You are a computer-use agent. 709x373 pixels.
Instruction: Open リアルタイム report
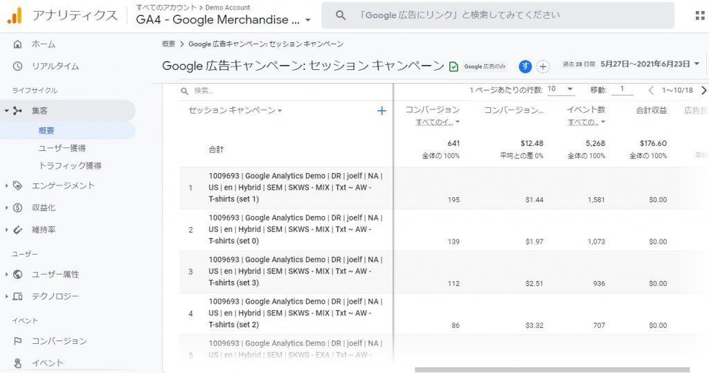click(55, 66)
